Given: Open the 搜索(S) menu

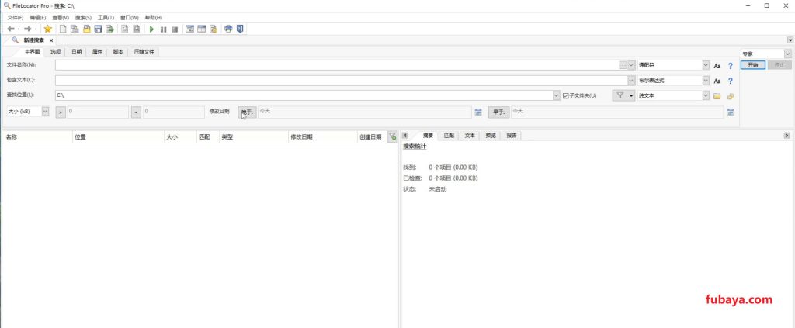Looking at the screenshot, I should point(83,18).
